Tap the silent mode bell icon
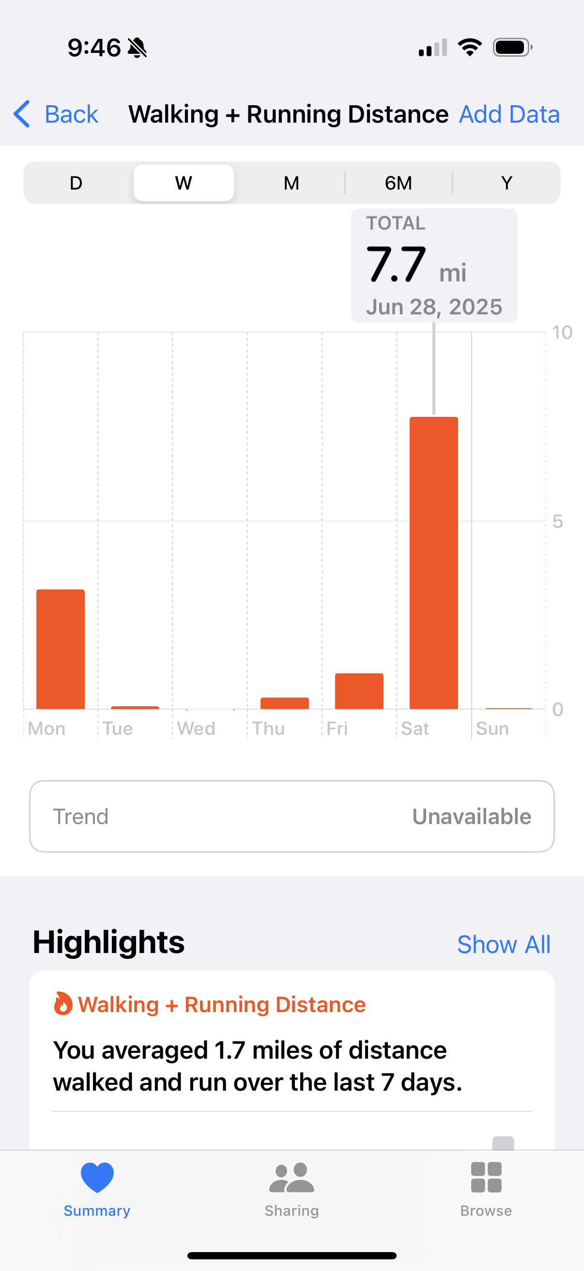This screenshot has height=1271, width=584. point(137,48)
